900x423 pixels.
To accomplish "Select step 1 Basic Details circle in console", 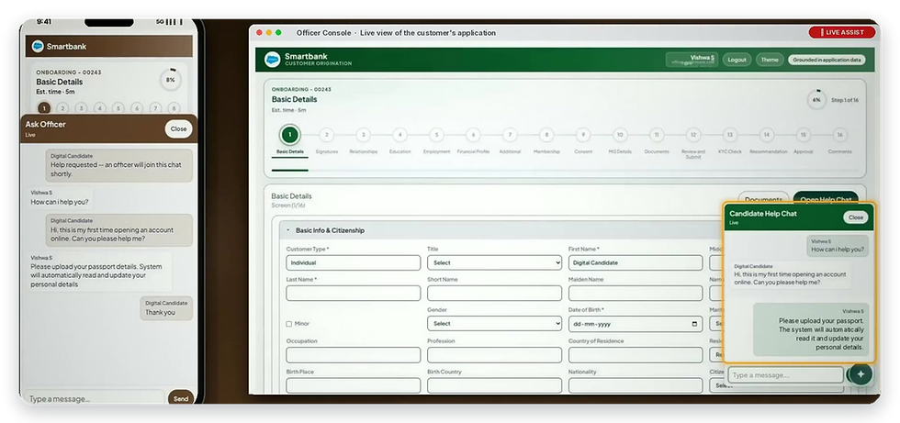I will 290,135.
